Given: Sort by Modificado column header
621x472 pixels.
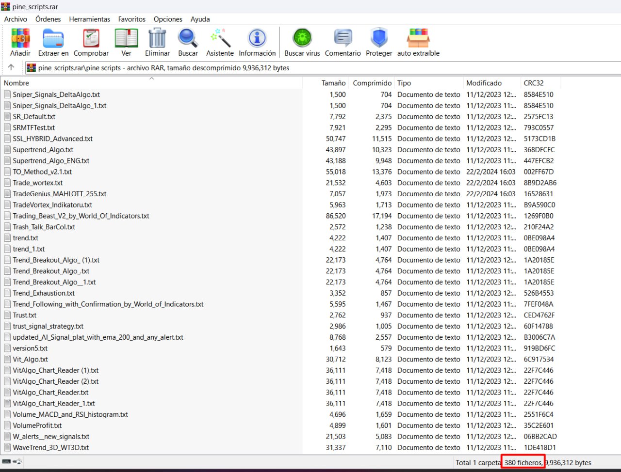Looking at the screenshot, I should tap(491, 83).
